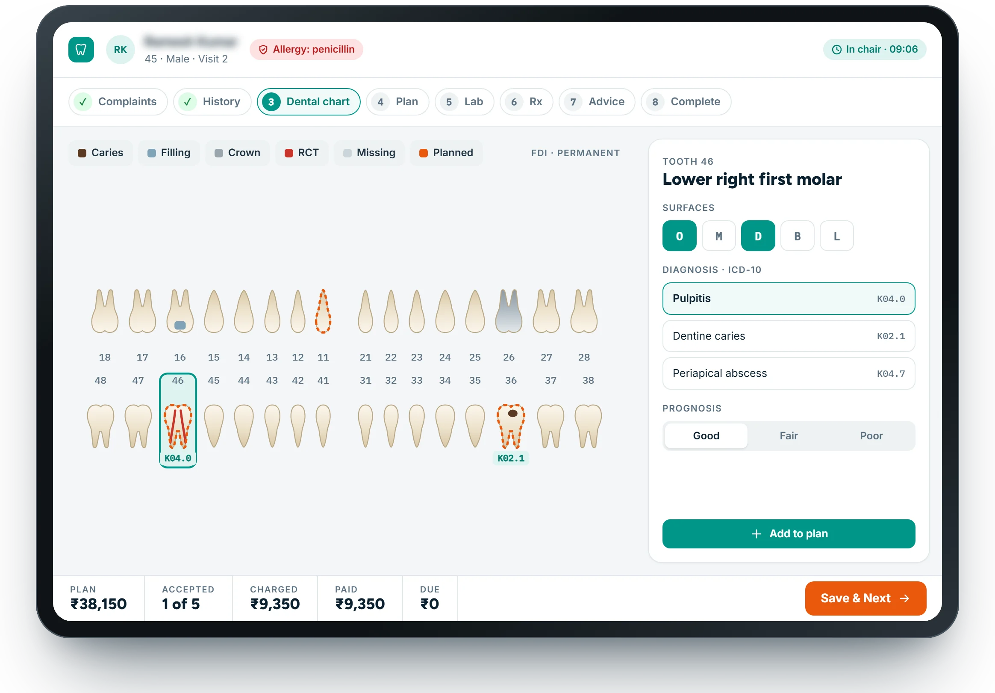Set prognosis to Good
Image resolution: width=995 pixels, height=693 pixels.
(706, 436)
